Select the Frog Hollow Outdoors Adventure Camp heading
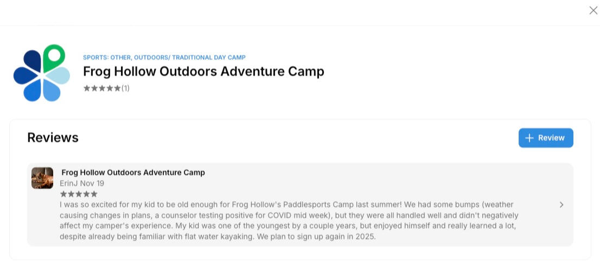The width and height of the screenshot is (600, 261). [x=203, y=72]
